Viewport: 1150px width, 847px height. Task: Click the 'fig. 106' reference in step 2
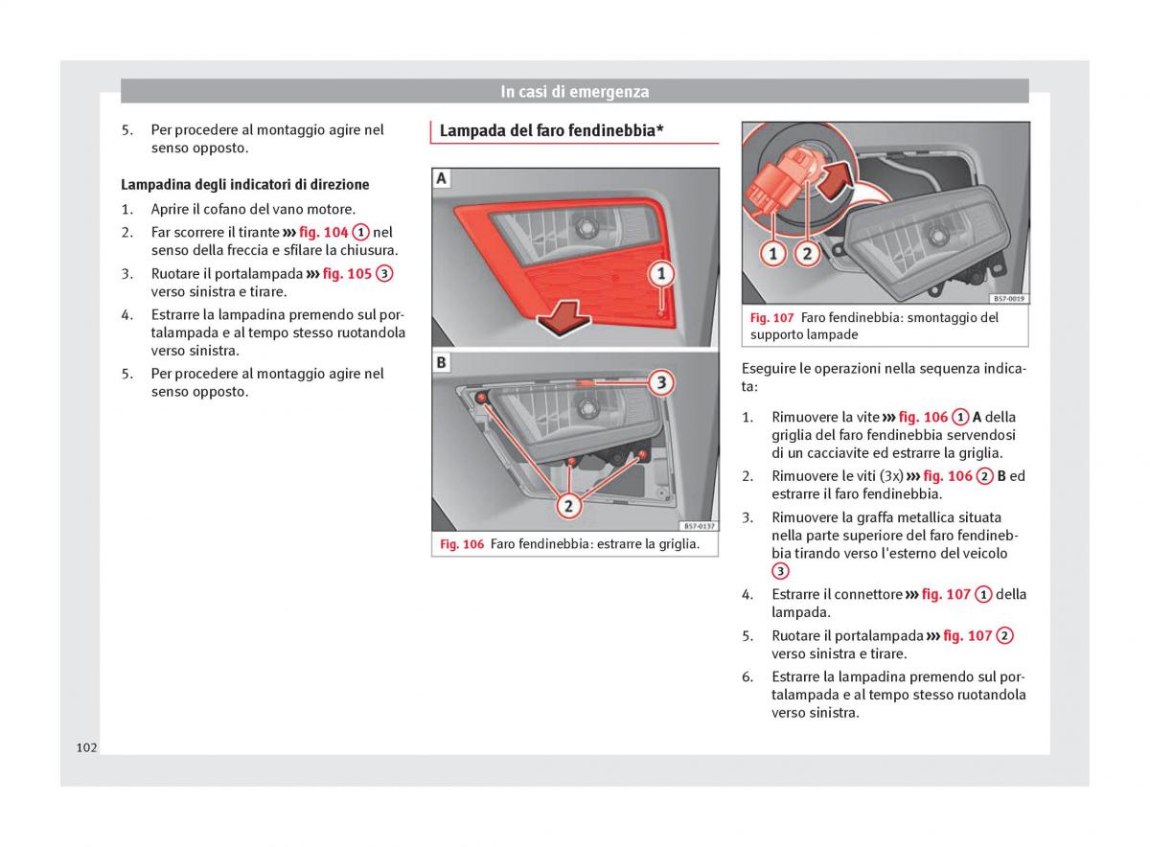948,475
